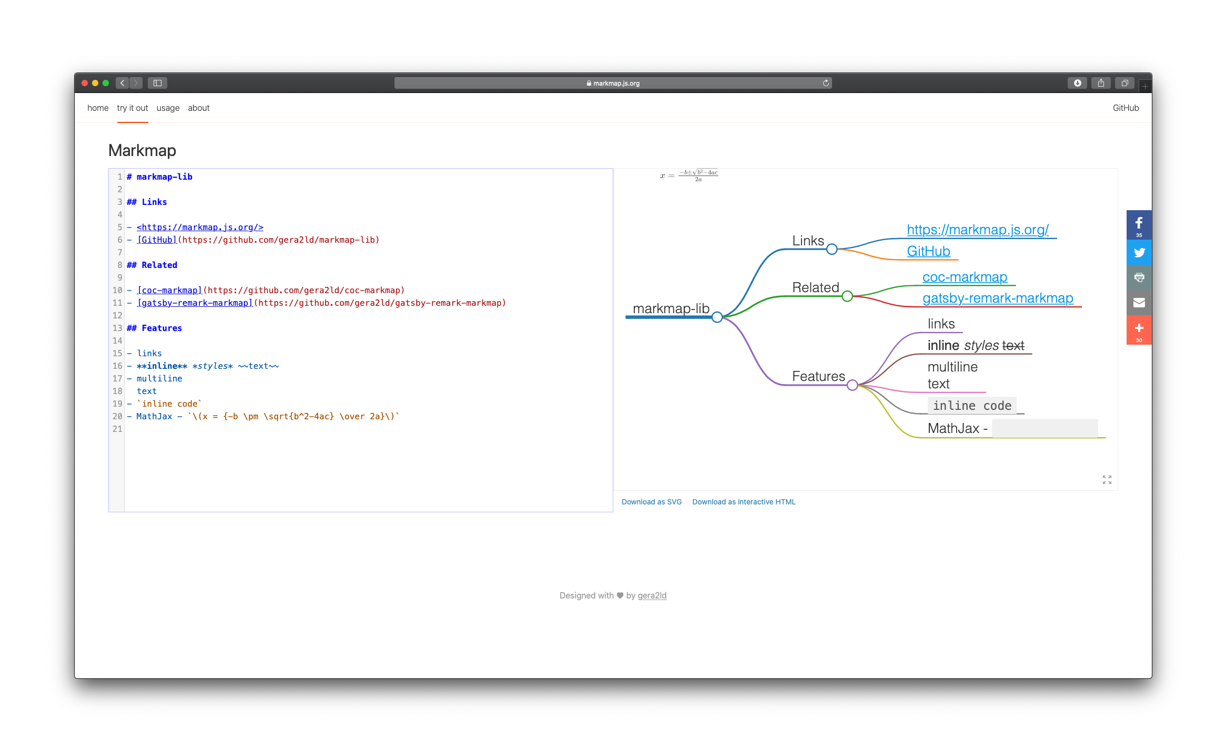This screenshot has width=1226, height=754.
Task: Open GitHub link in top navigation
Action: pos(1126,108)
